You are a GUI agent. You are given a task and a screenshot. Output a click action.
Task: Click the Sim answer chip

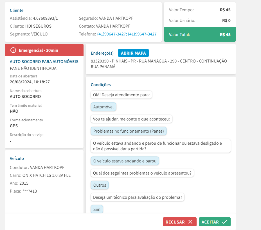[97, 209]
